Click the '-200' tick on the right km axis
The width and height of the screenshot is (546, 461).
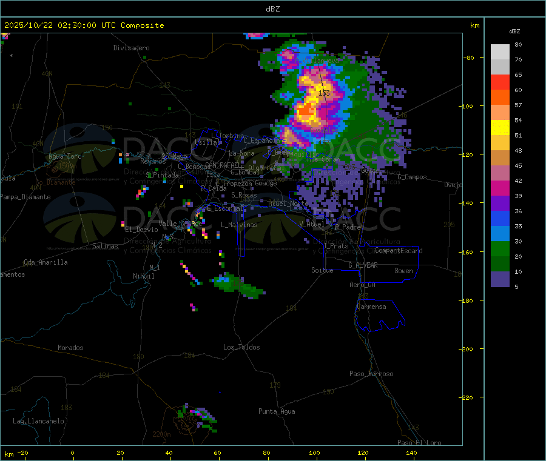point(465,349)
